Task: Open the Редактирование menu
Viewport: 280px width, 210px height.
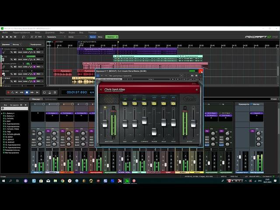Action: (x=21, y=32)
